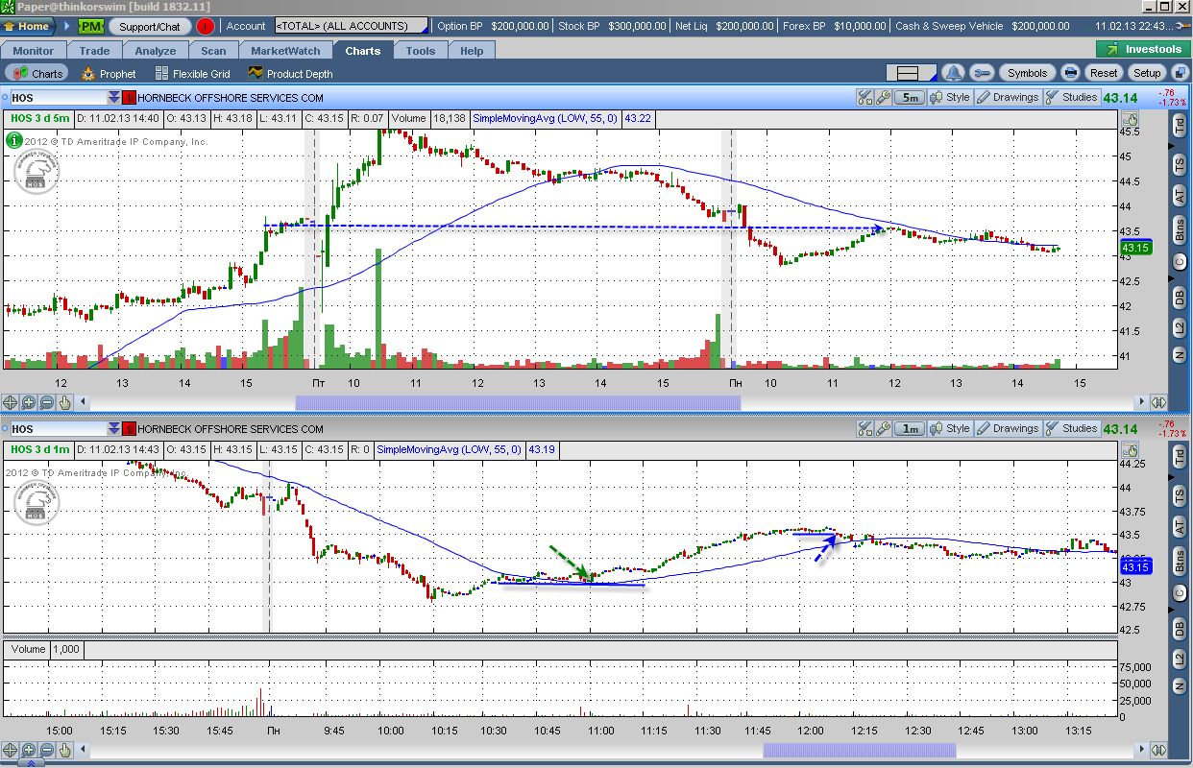Zoom in on the lower chart

pos(28,750)
